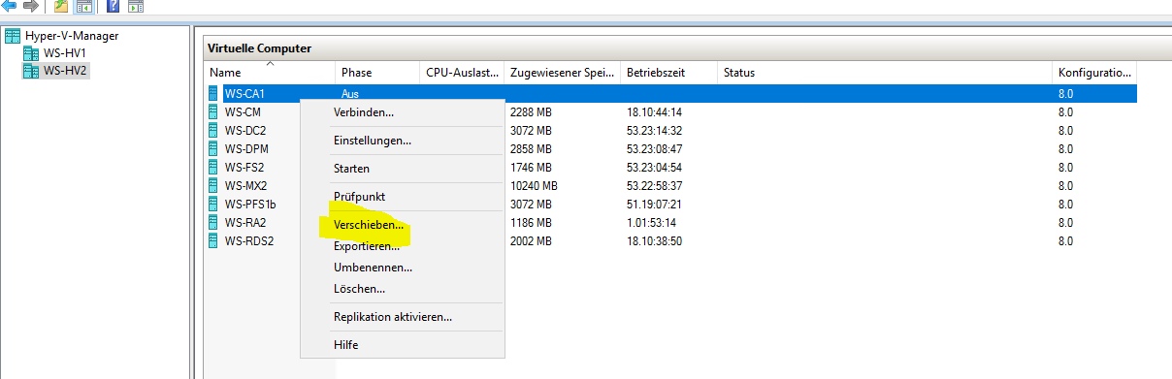The height and width of the screenshot is (379, 1172).
Task: Click the Aus phase of WS-CA1
Action: 350,94
